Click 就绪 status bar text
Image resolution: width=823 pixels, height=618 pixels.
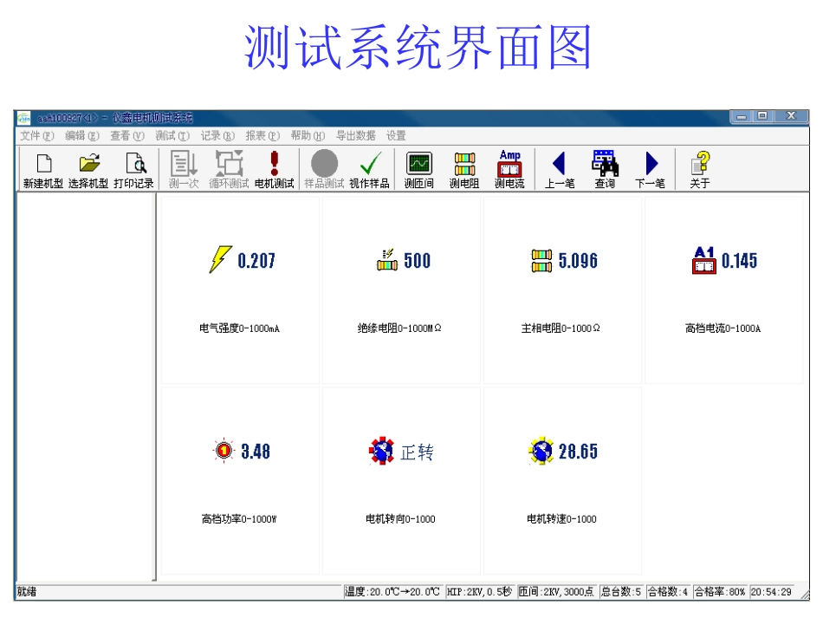[27, 592]
